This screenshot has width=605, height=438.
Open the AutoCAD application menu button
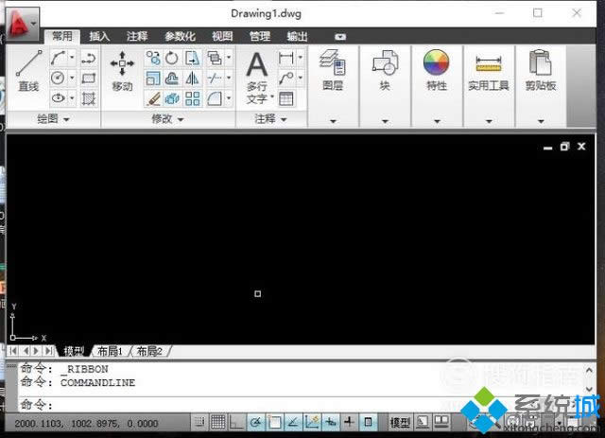[x=21, y=24]
